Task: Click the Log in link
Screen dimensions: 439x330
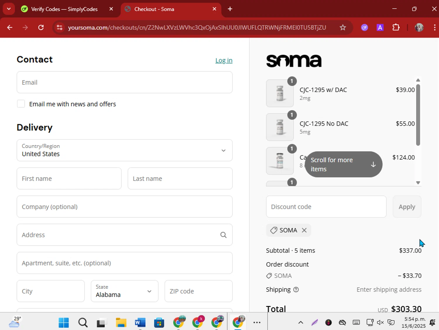Action: coord(224,60)
